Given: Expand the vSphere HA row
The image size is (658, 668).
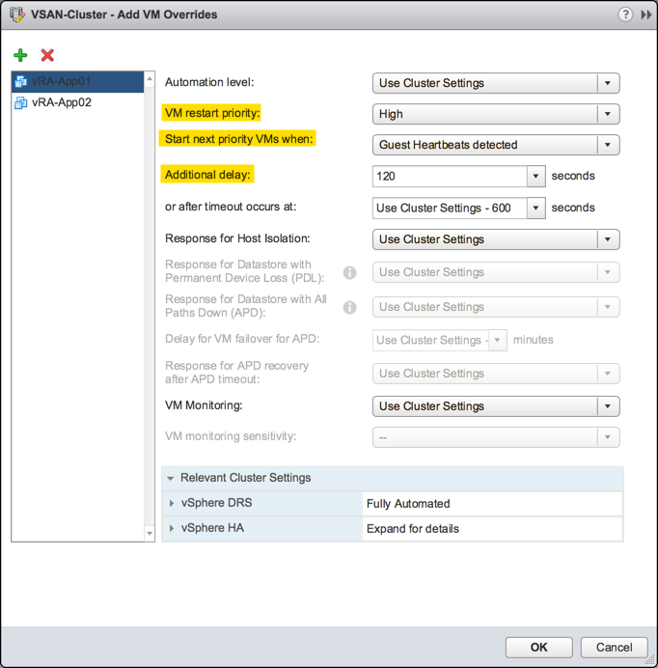Looking at the screenshot, I should [172, 529].
